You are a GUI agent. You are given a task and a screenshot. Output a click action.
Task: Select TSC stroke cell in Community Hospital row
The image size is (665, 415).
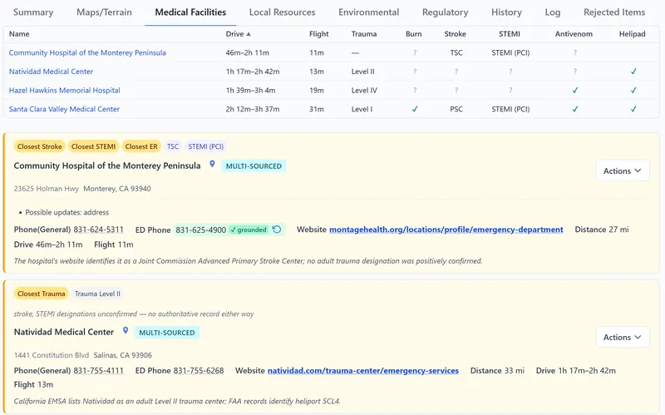tap(456, 52)
